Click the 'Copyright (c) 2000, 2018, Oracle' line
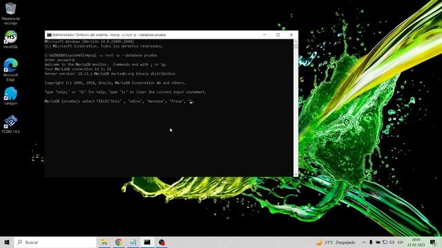The height and width of the screenshot is (248, 442). pos(115,83)
